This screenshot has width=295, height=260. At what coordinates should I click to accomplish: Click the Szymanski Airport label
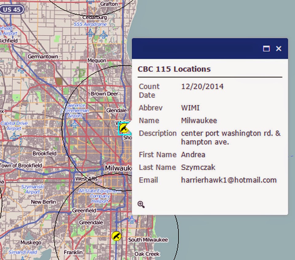[x=33, y=189]
